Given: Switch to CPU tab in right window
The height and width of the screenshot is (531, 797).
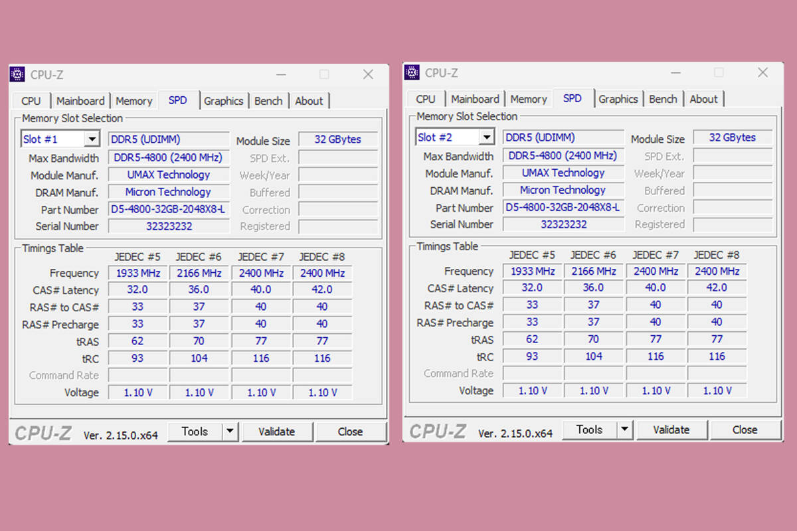Looking at the screenshot, I should [x=426, y=99].
